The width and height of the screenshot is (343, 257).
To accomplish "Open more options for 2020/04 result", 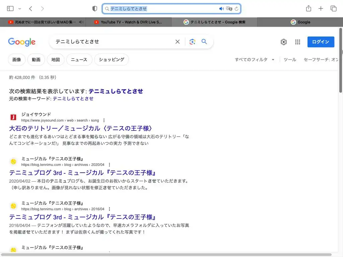I will coord(110,165).
